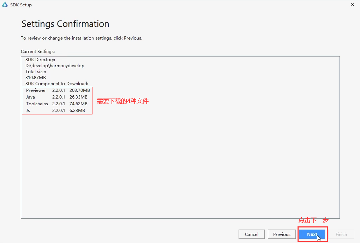This screenshot has width=360, height=243.
Task: Click the SDK Setup window title
Action: click(21, 5)
